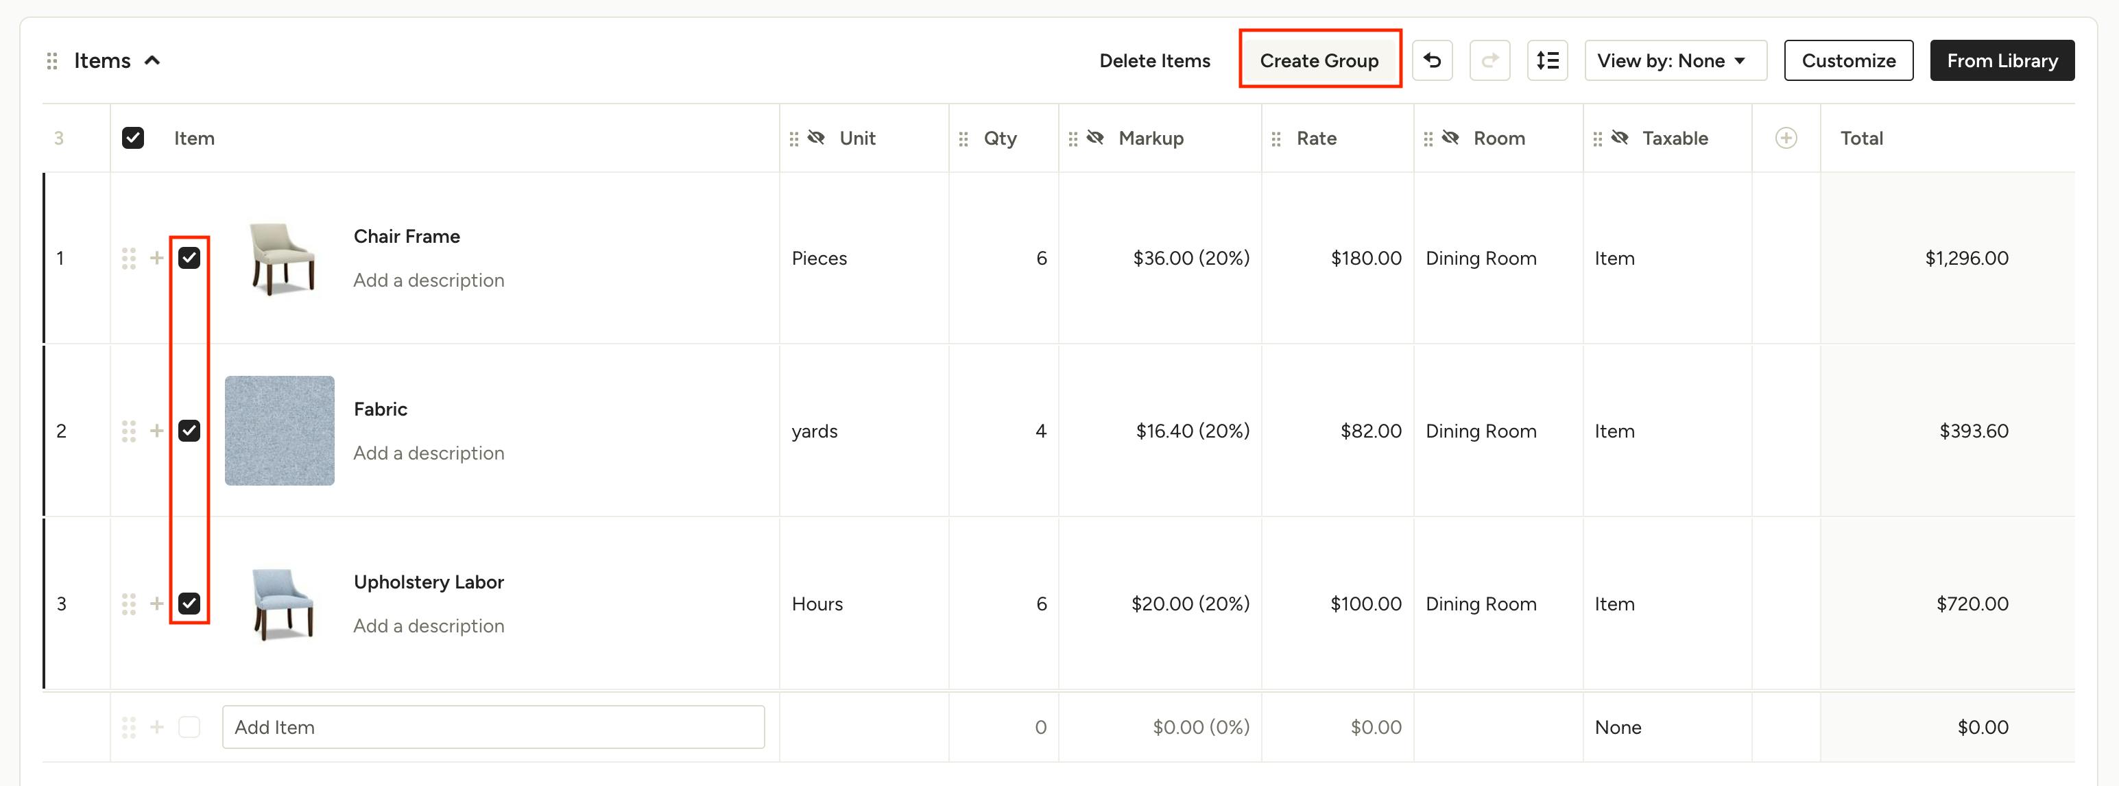Open the row height adjustment icon
Viewport: 2119px width, 786px height.
(1547, 59)
